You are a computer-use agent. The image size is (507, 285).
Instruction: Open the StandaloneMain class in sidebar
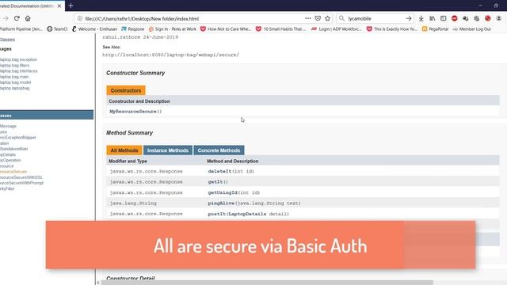[14, 149]
